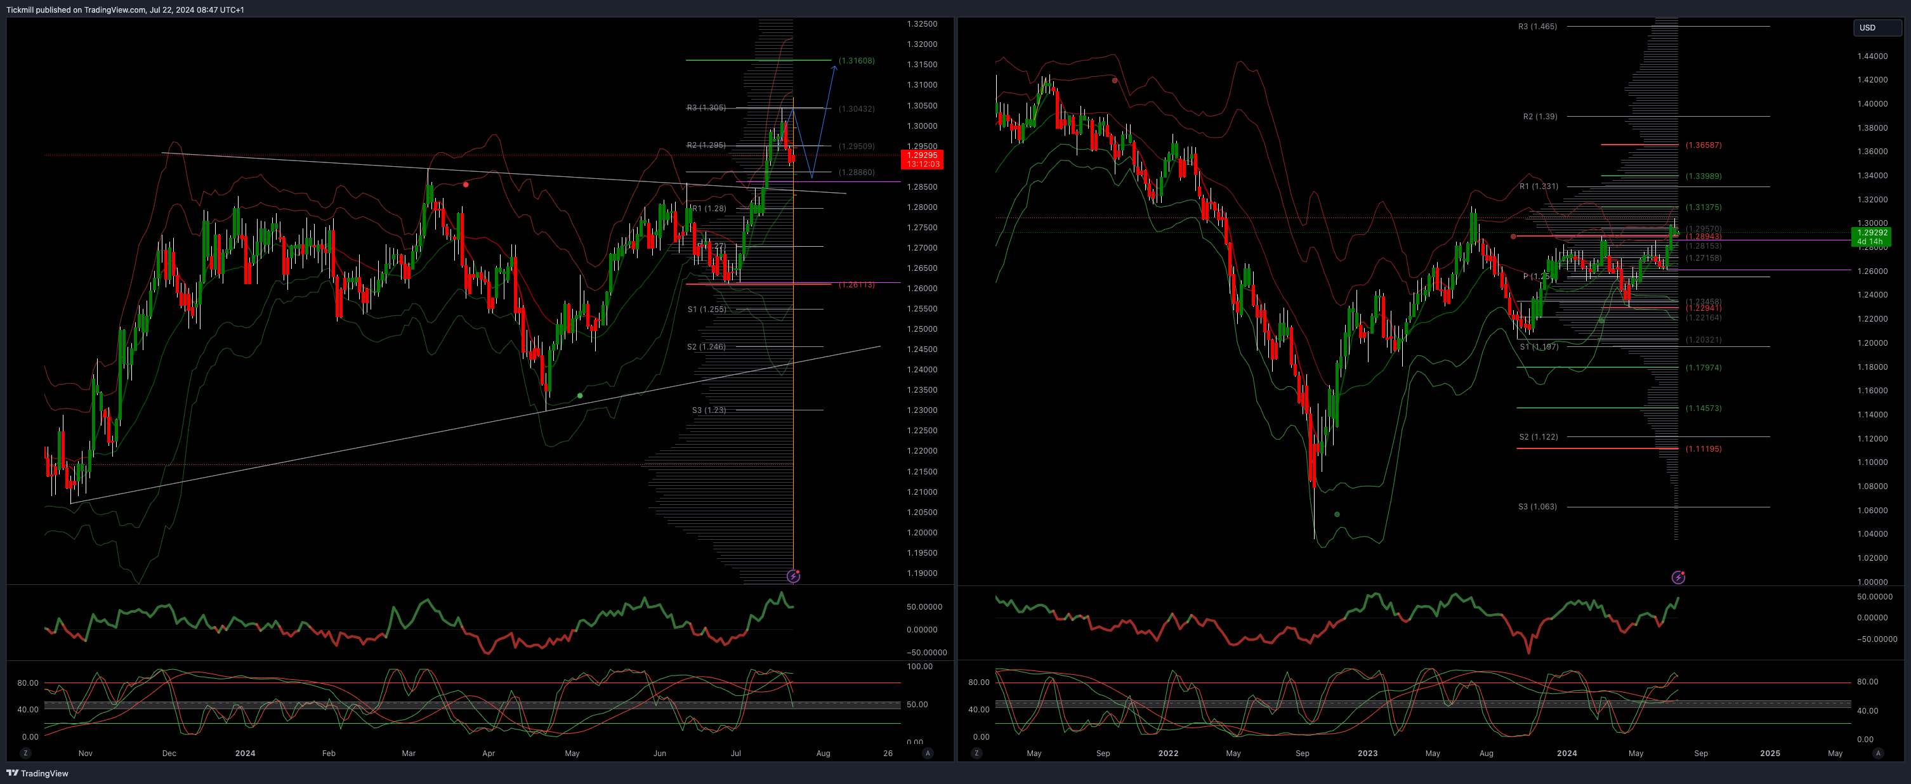Click the 2022 label on right time axis
1911x784 pixels.
[1167, 753]
